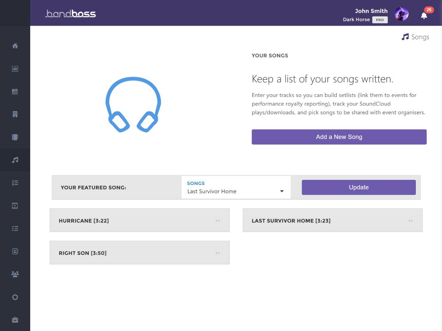Open the contact card sidebar icon
The width and height of the screenshot is (442, 331).
click(x=15, y=252)
